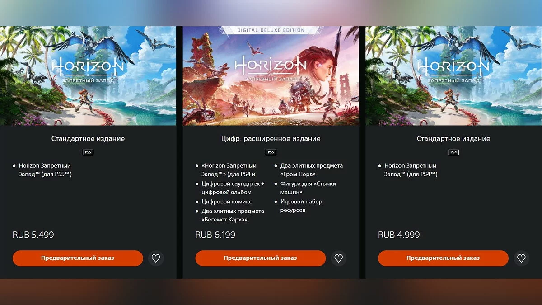The height and width of the screenshot is (305, 542).
Task: Click the PS5 badge under Цифр. расширенное издание
Action: click(271, 152)
